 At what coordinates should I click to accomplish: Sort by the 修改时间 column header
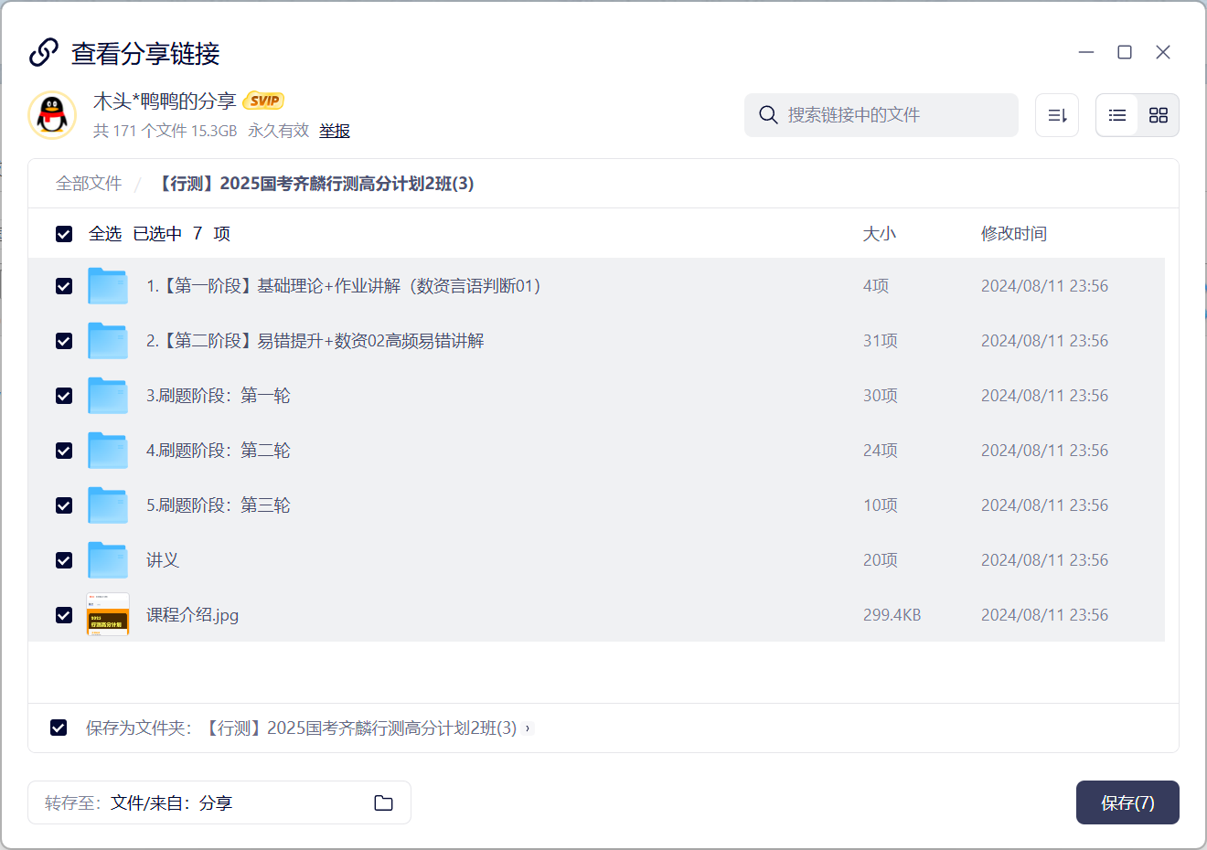pyautogui.click(x=1013, y=234)
